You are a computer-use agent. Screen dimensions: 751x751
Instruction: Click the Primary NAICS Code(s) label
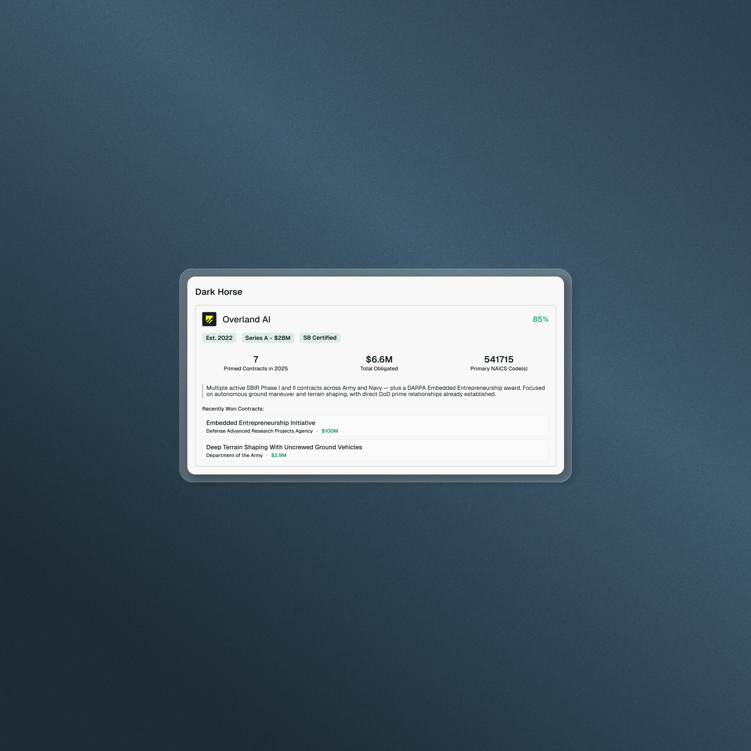[498, 368]
